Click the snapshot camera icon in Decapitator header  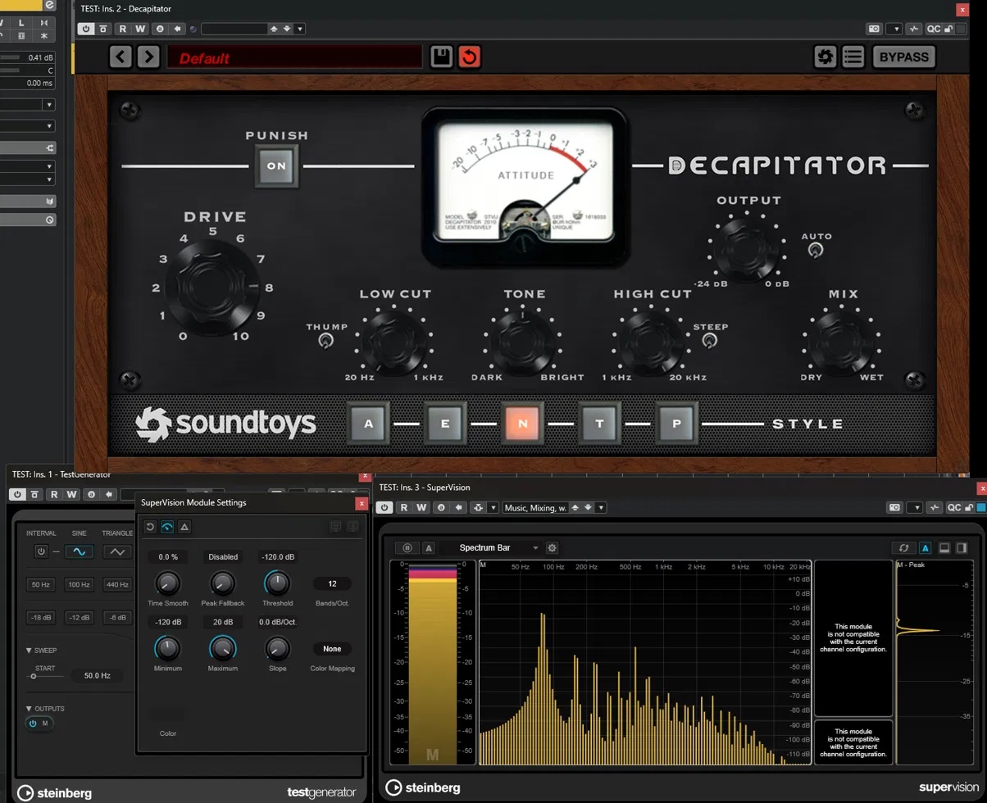[875, 29]
